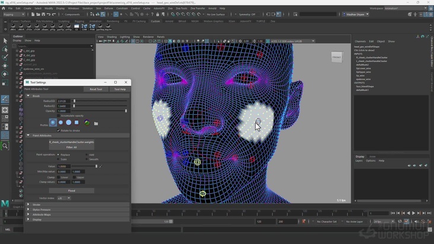Image resolution: width=434 pixels, height=244 pixels.
Task: Click go to end of playback range
Action: (429, 213)
